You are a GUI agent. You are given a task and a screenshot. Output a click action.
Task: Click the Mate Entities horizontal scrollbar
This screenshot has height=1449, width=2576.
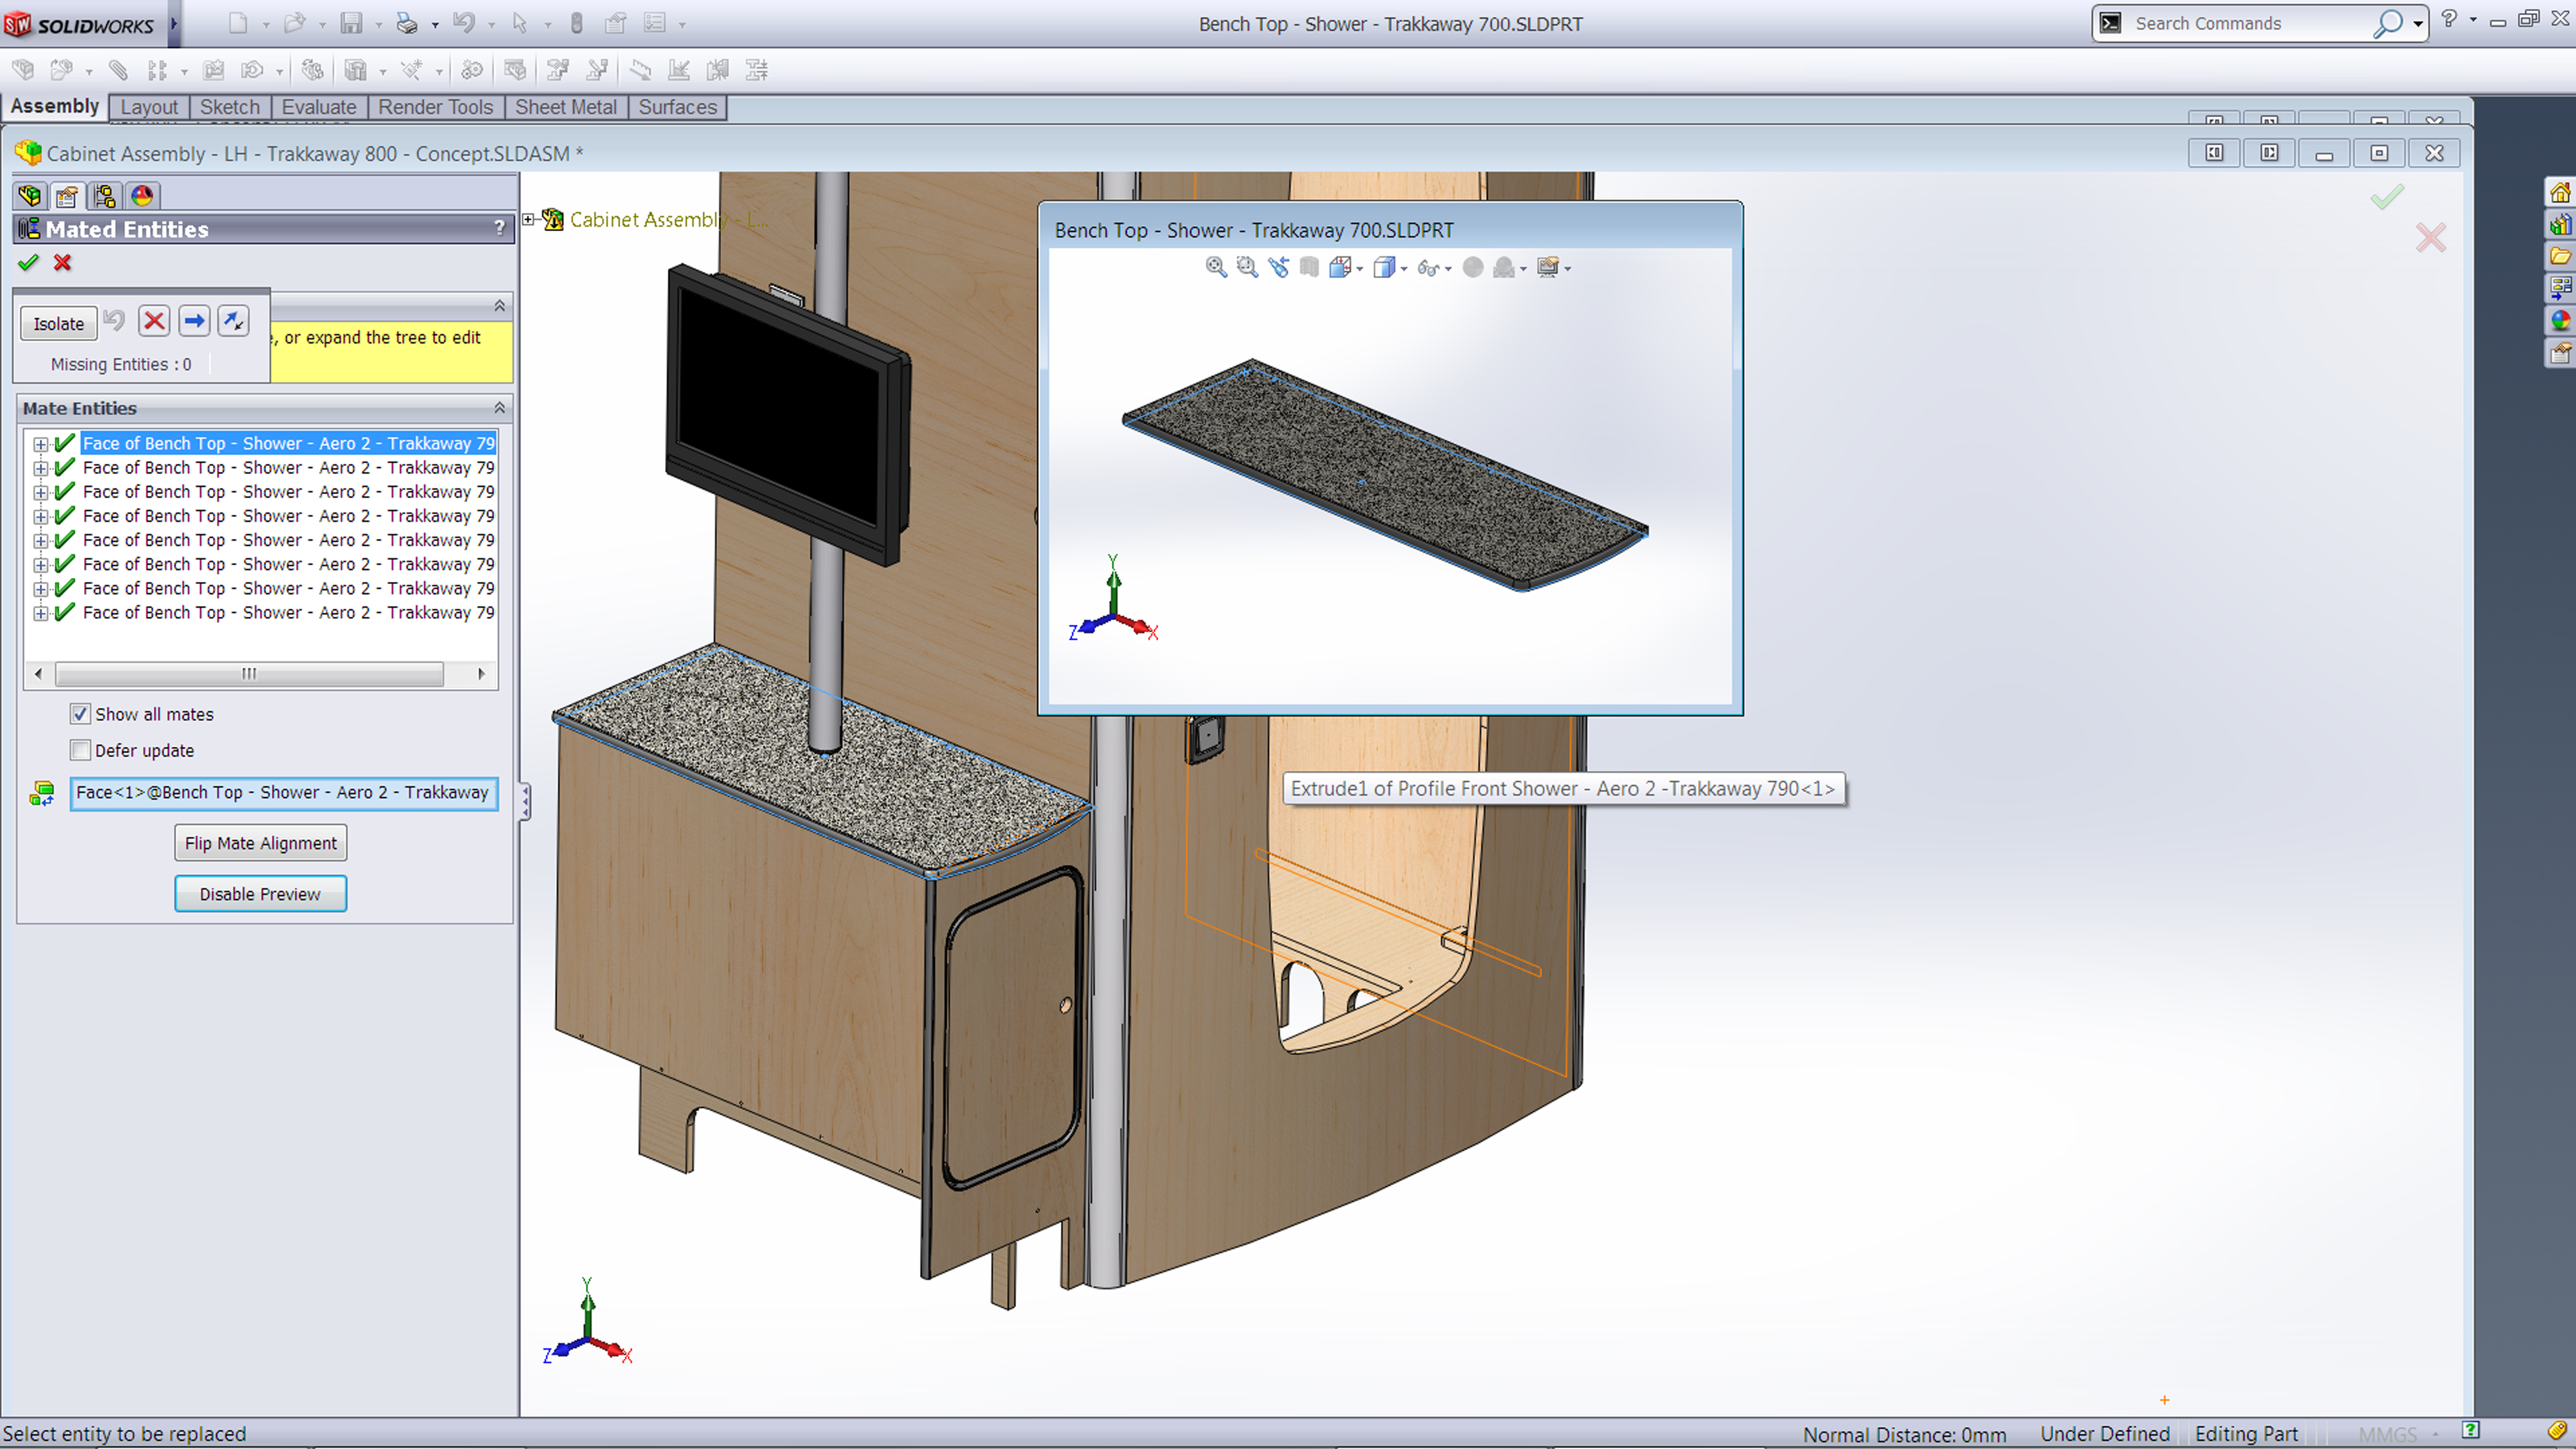pos(249,674)
